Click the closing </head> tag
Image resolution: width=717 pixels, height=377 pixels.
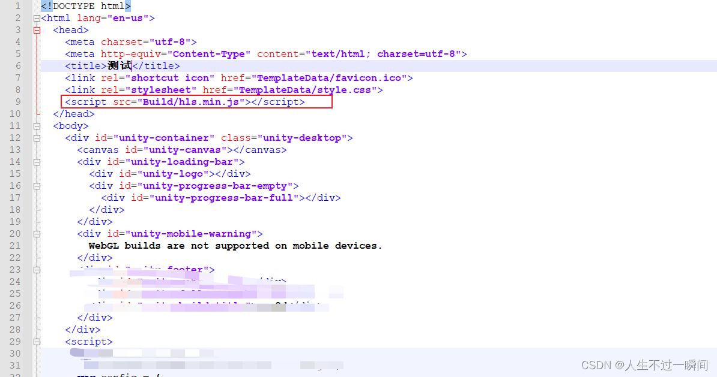tap(74, 114)
